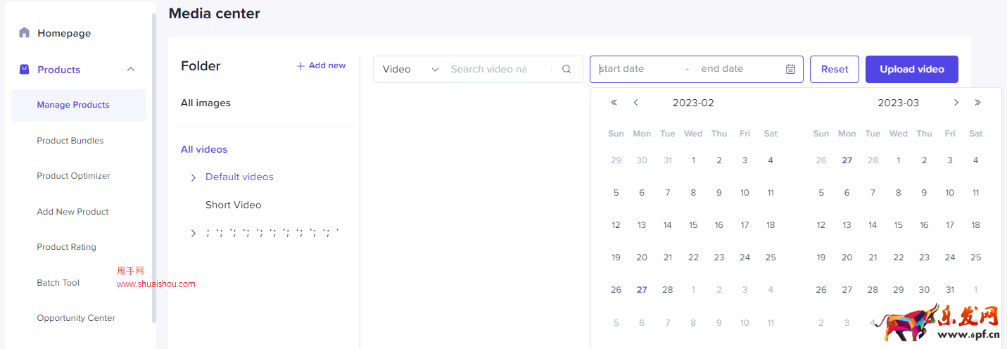Viewport: 1007px width, 349px height.
Task: Collapse the Products menu chevron
Action: click(x=130, y=70)
